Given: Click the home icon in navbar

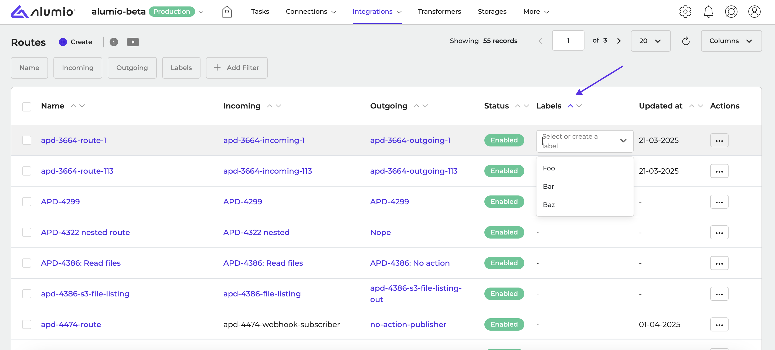Looking at the screenshot, I should (x=227, y=12).
